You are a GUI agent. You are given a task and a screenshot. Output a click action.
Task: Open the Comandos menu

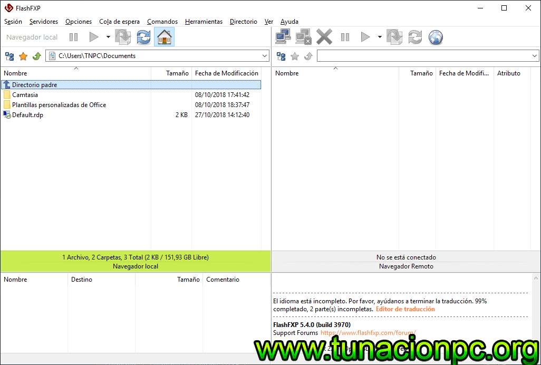162,22
